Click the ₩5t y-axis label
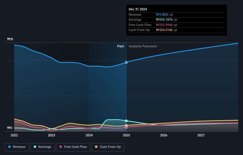Viewport: 243px width, 155px height. click(x=10, y=39)
